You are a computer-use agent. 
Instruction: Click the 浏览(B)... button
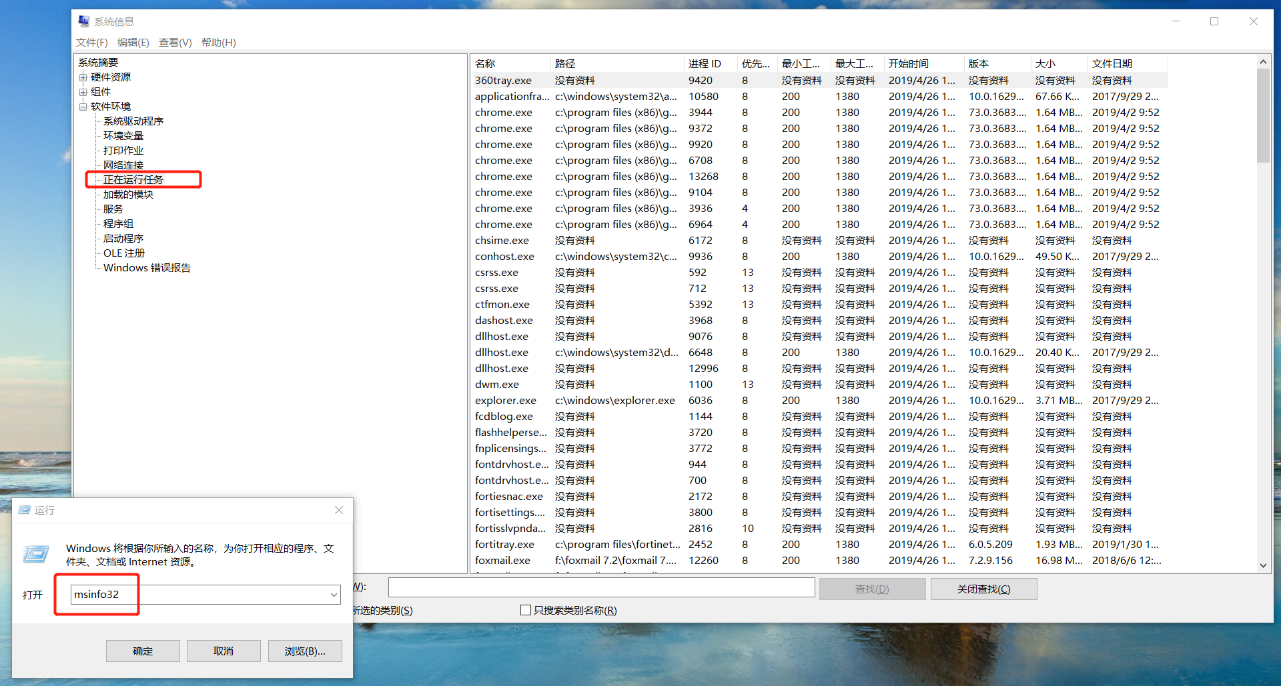(x=305, y=651)
